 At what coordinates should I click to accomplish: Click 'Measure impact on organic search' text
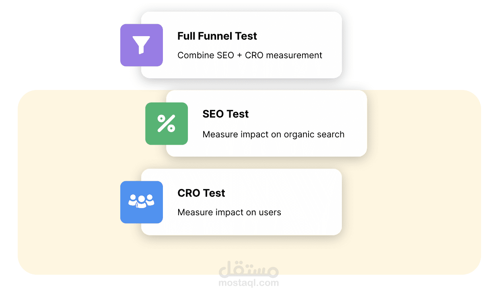pos(274,135)
